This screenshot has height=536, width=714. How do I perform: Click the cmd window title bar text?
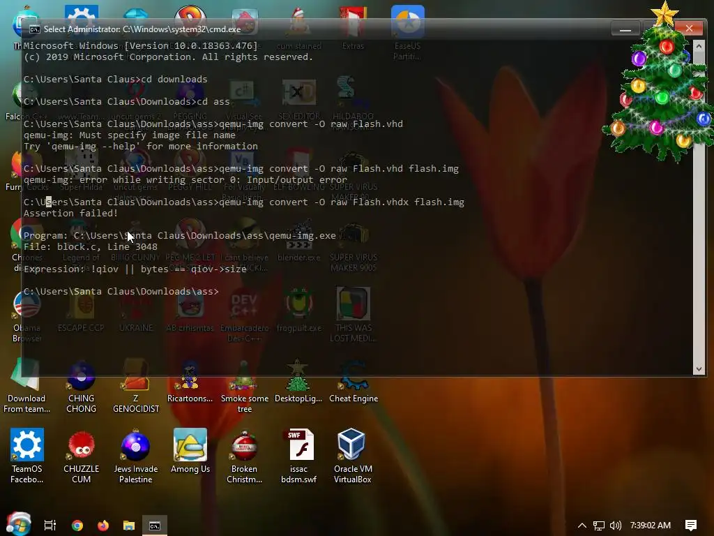tap(142, 29)
